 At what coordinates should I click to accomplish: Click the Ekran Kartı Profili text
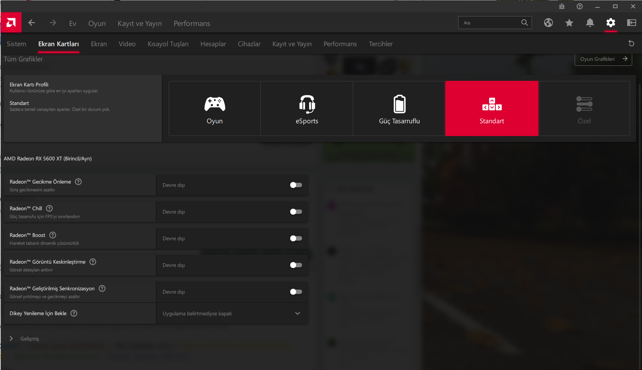point(29,85)
